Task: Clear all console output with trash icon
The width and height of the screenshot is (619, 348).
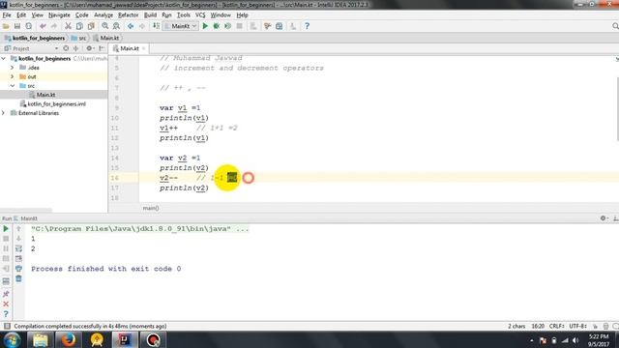Action: tap(18, 278)
